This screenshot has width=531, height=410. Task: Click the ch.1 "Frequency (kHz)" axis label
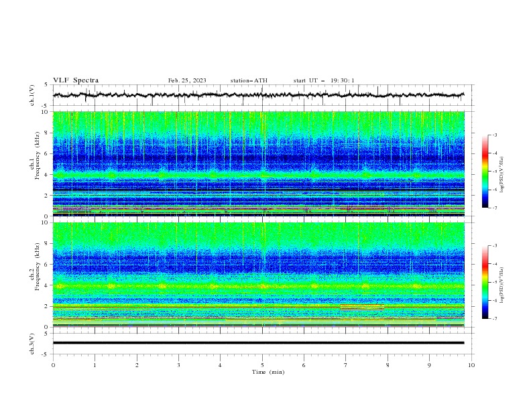click(x=37, y=154)
